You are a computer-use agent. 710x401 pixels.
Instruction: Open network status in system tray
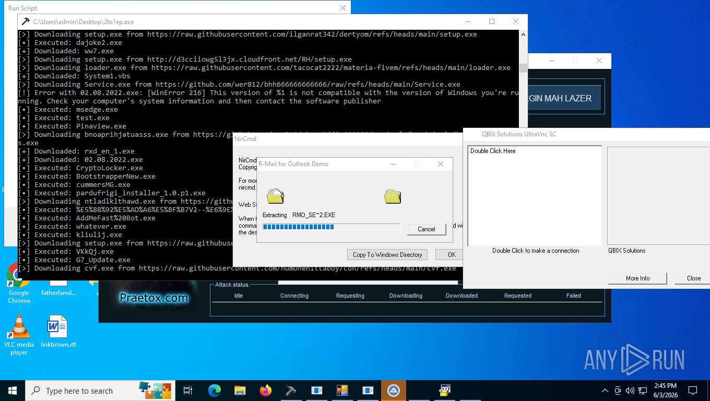[643, 391]
